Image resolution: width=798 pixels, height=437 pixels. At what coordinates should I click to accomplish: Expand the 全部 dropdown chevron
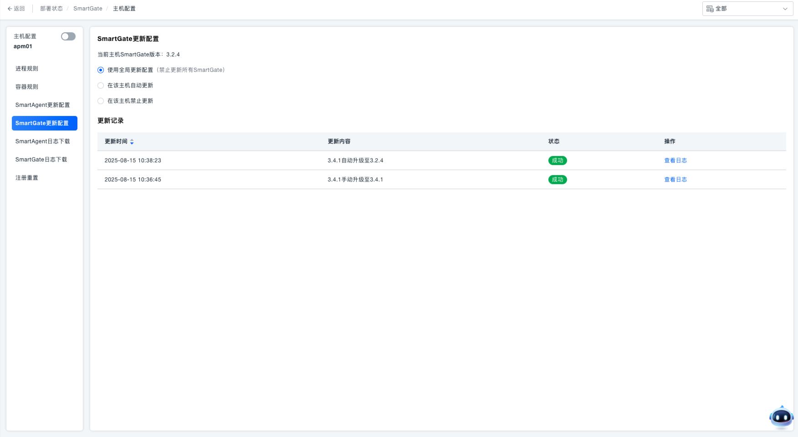(x=785, y=9)
